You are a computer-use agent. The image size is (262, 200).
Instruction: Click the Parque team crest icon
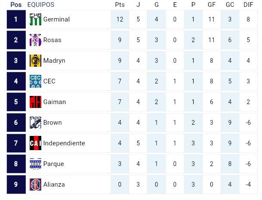click(x=35, y=164)
